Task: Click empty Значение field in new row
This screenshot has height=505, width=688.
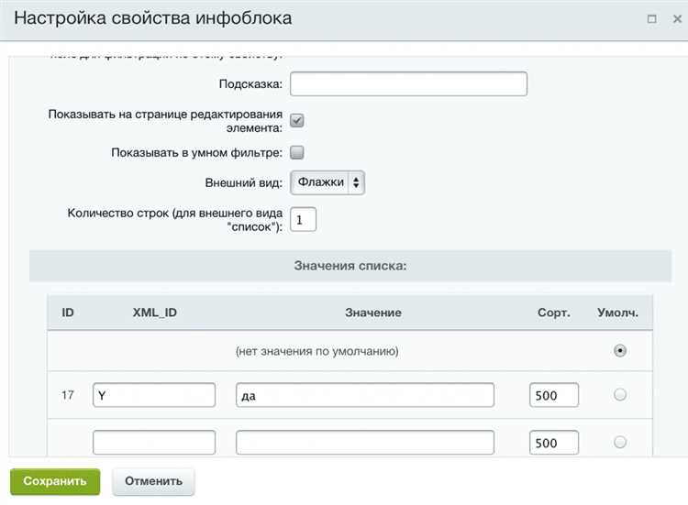Action: (x=365, y=443)
